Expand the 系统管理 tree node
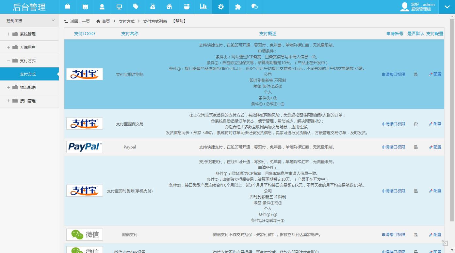This screenshot has height=253, width=455. 8,34
